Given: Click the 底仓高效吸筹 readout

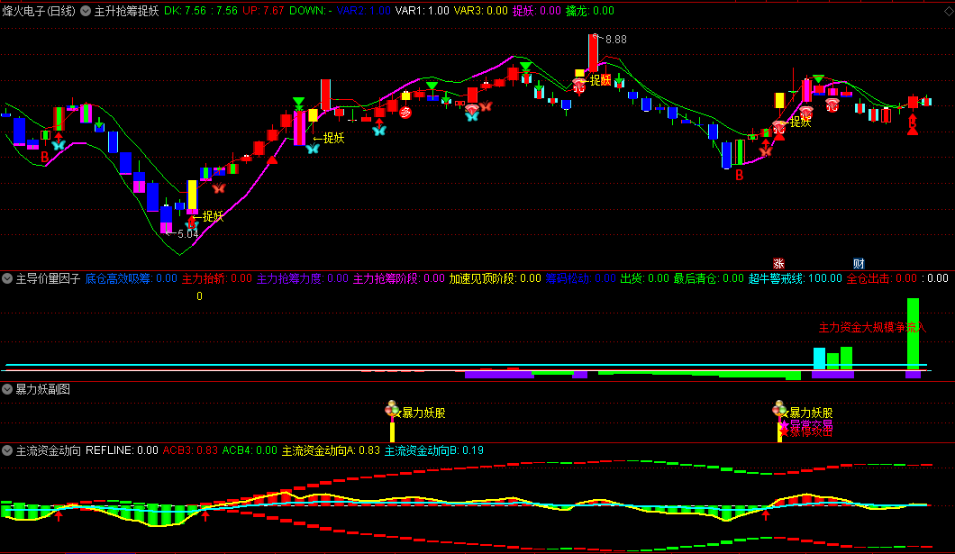Looking at the screenshot, I should point(131,279).
